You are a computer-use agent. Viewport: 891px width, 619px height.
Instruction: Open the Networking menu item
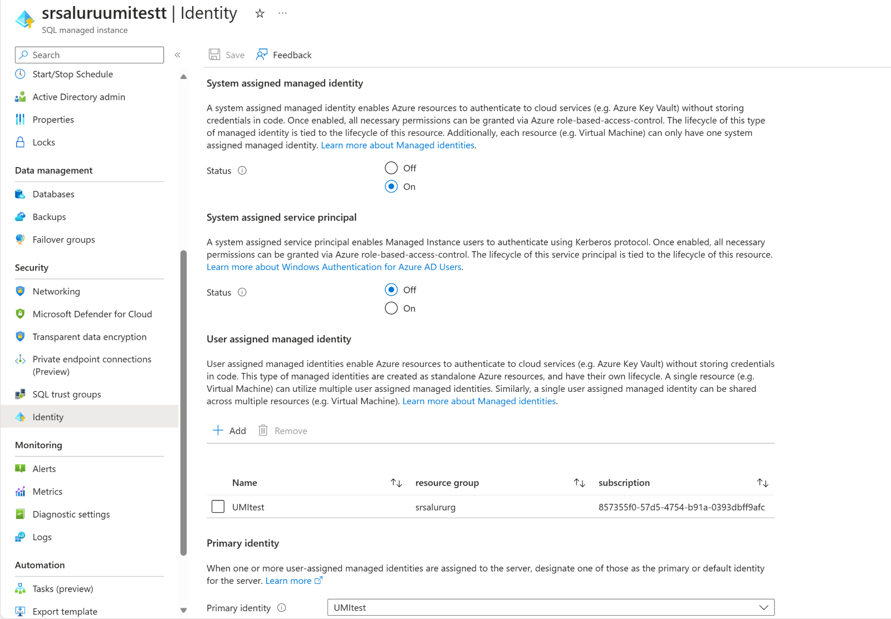pos(56,291)
